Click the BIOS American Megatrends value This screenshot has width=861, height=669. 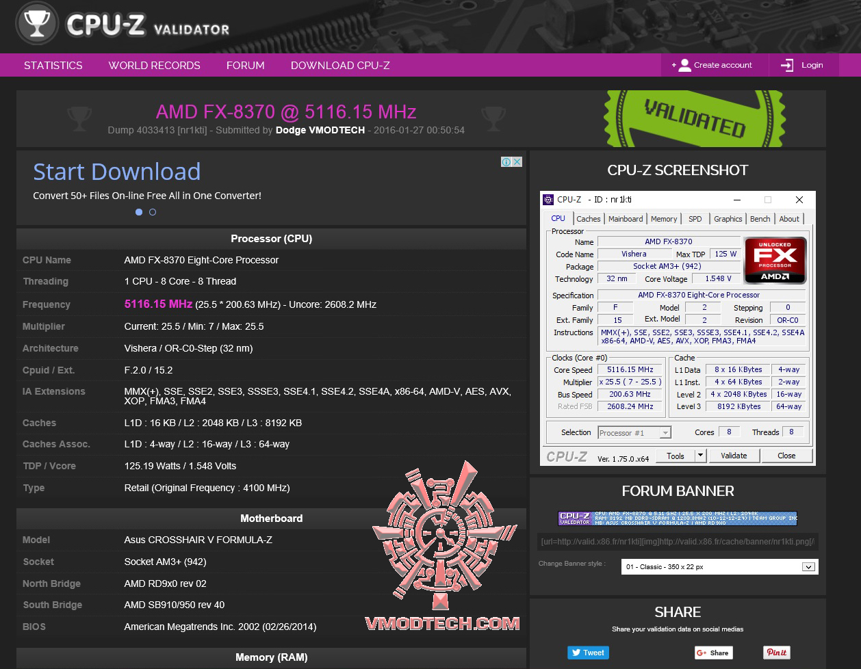(x=220, y=627)
